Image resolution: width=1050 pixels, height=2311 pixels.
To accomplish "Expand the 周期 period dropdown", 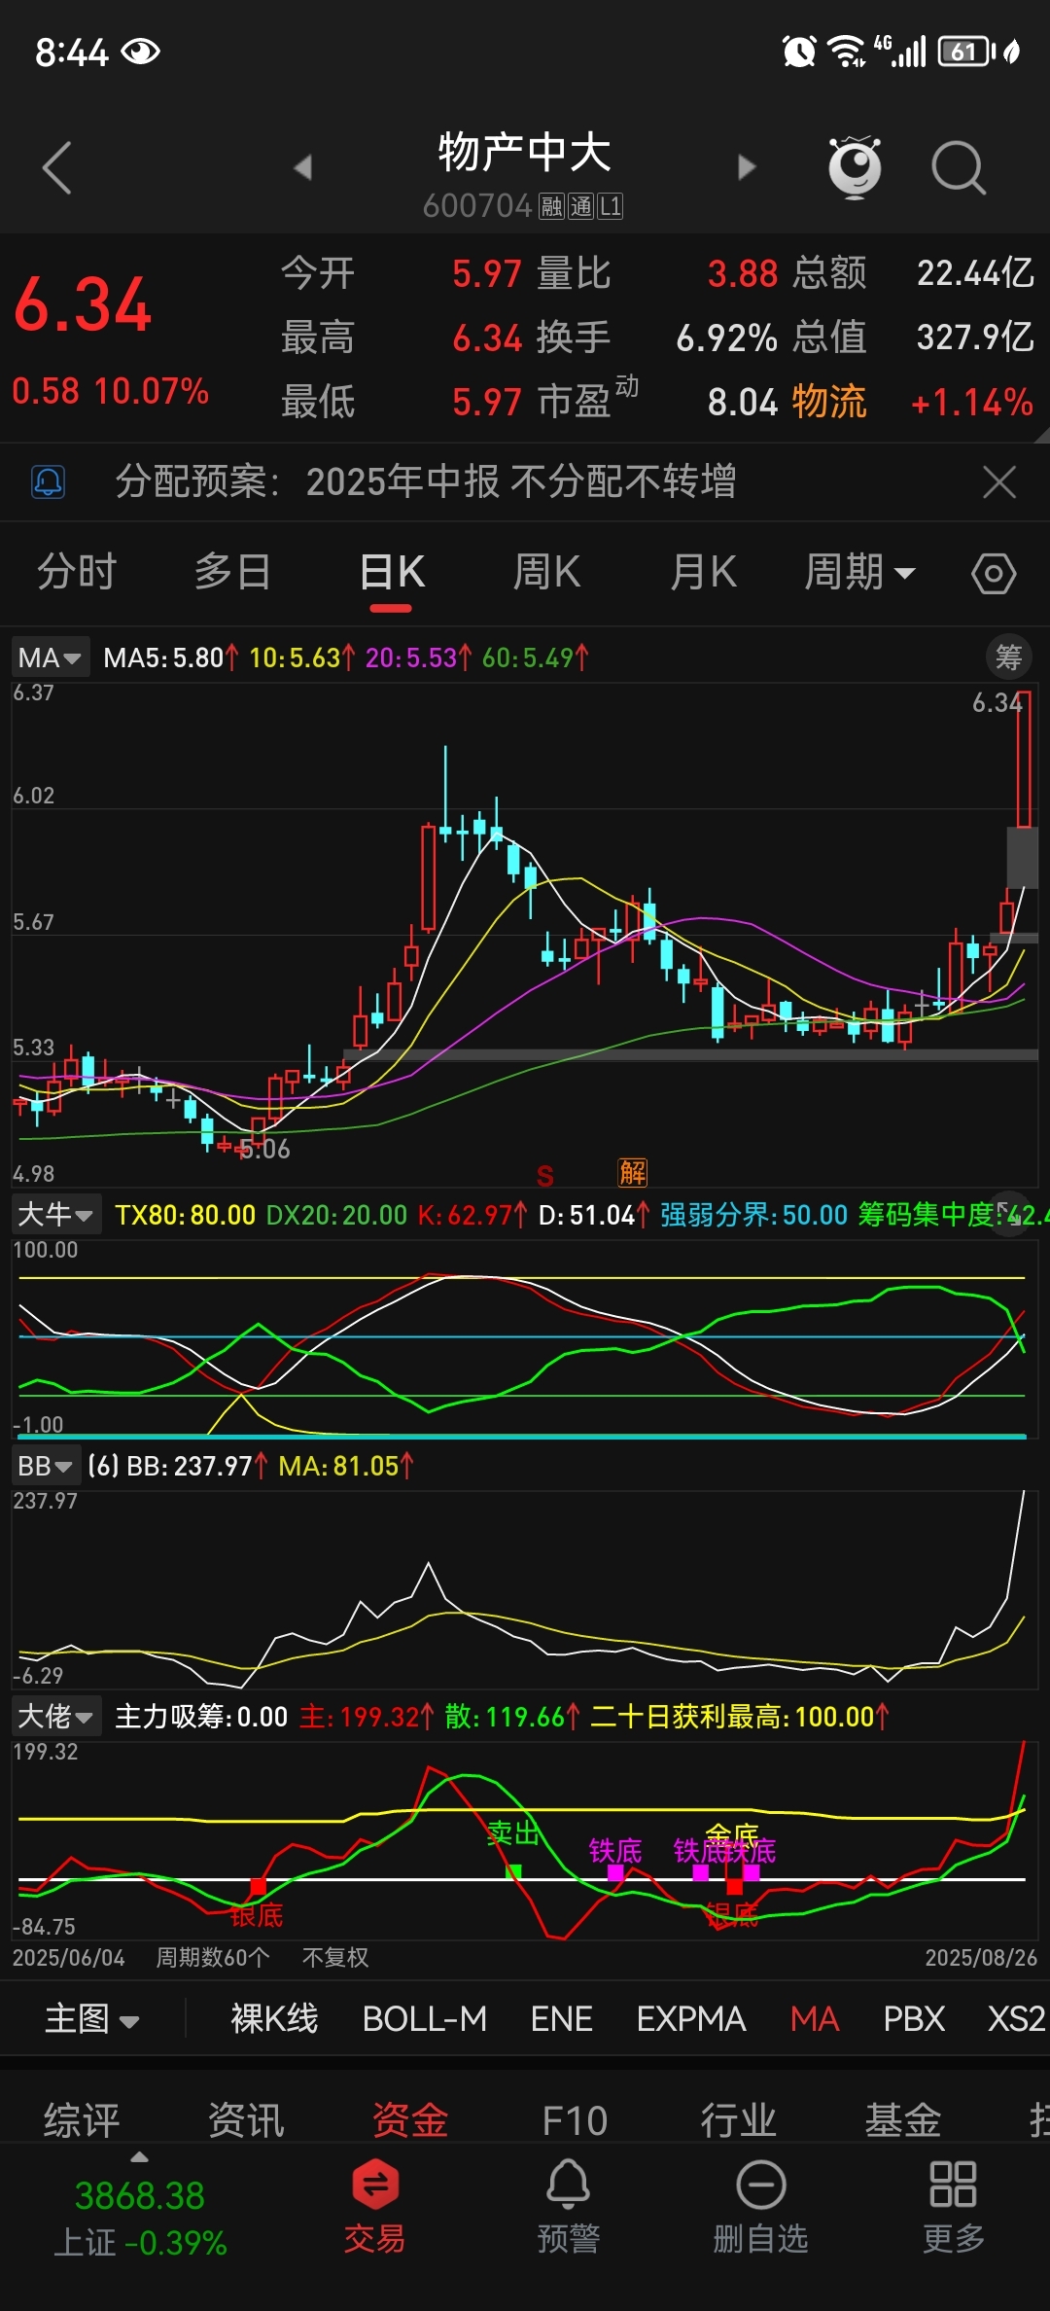I will 859,572.
